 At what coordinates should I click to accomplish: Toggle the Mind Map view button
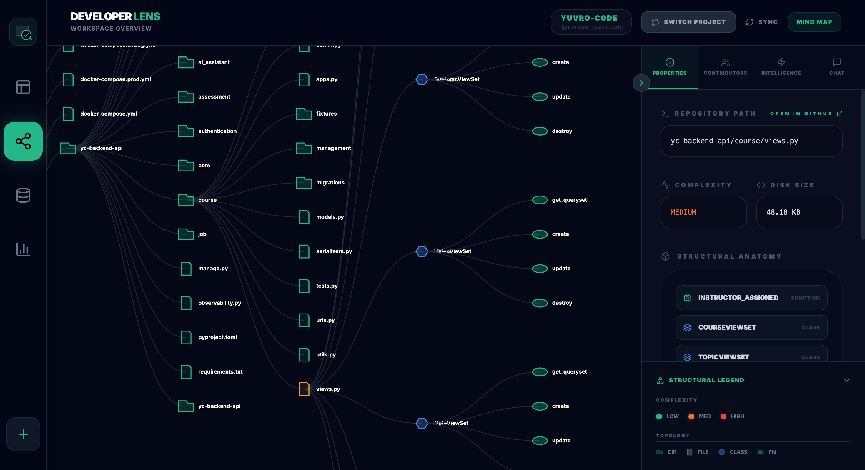814,22
